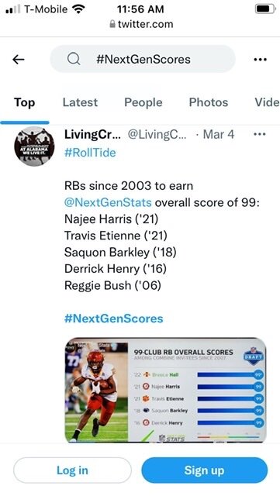The height and width of the screenshot is (496, 280).
Task: Tap the padlock icon beside twitter.com
Action: (x=112, y=24)
